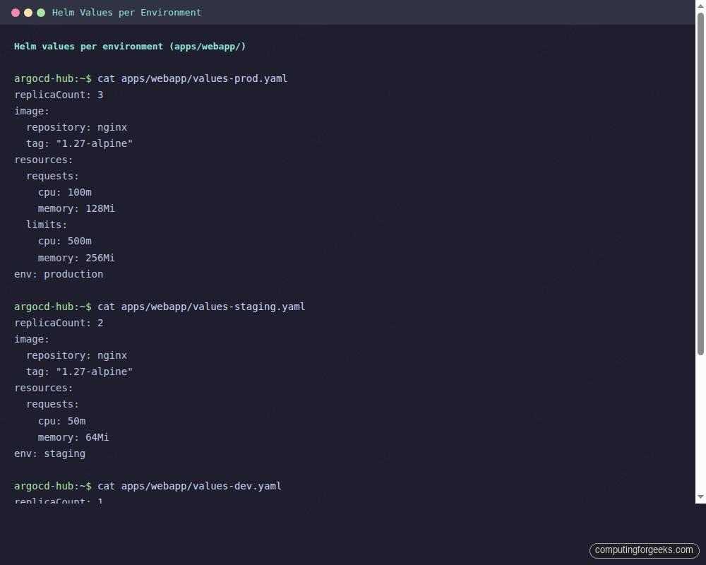Click the cat values-prod.yaml command text
This screenshot has width=706, height=565.
coord(192,78)
